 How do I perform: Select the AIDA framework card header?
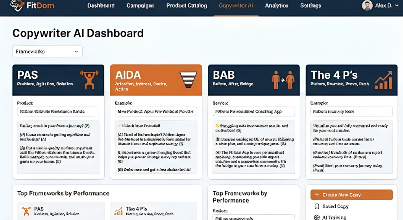156,80
